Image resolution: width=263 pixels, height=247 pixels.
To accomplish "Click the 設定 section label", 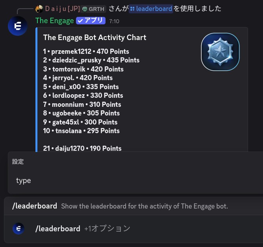I will tap(18, 162).
